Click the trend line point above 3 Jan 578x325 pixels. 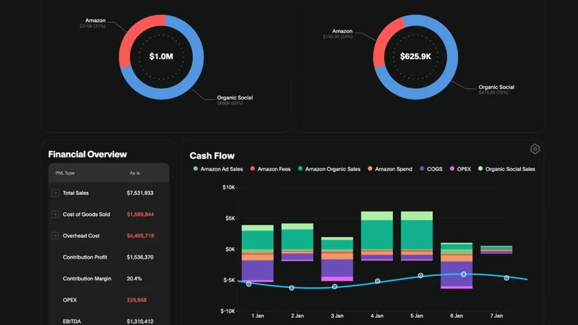[x=335, y=286]
